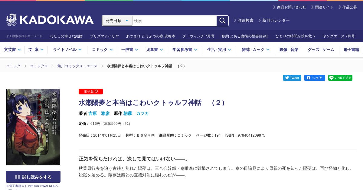Screen dimensions: 363x190
Task: Expand the コミック navigation menu
Action: tap(103, 50)
